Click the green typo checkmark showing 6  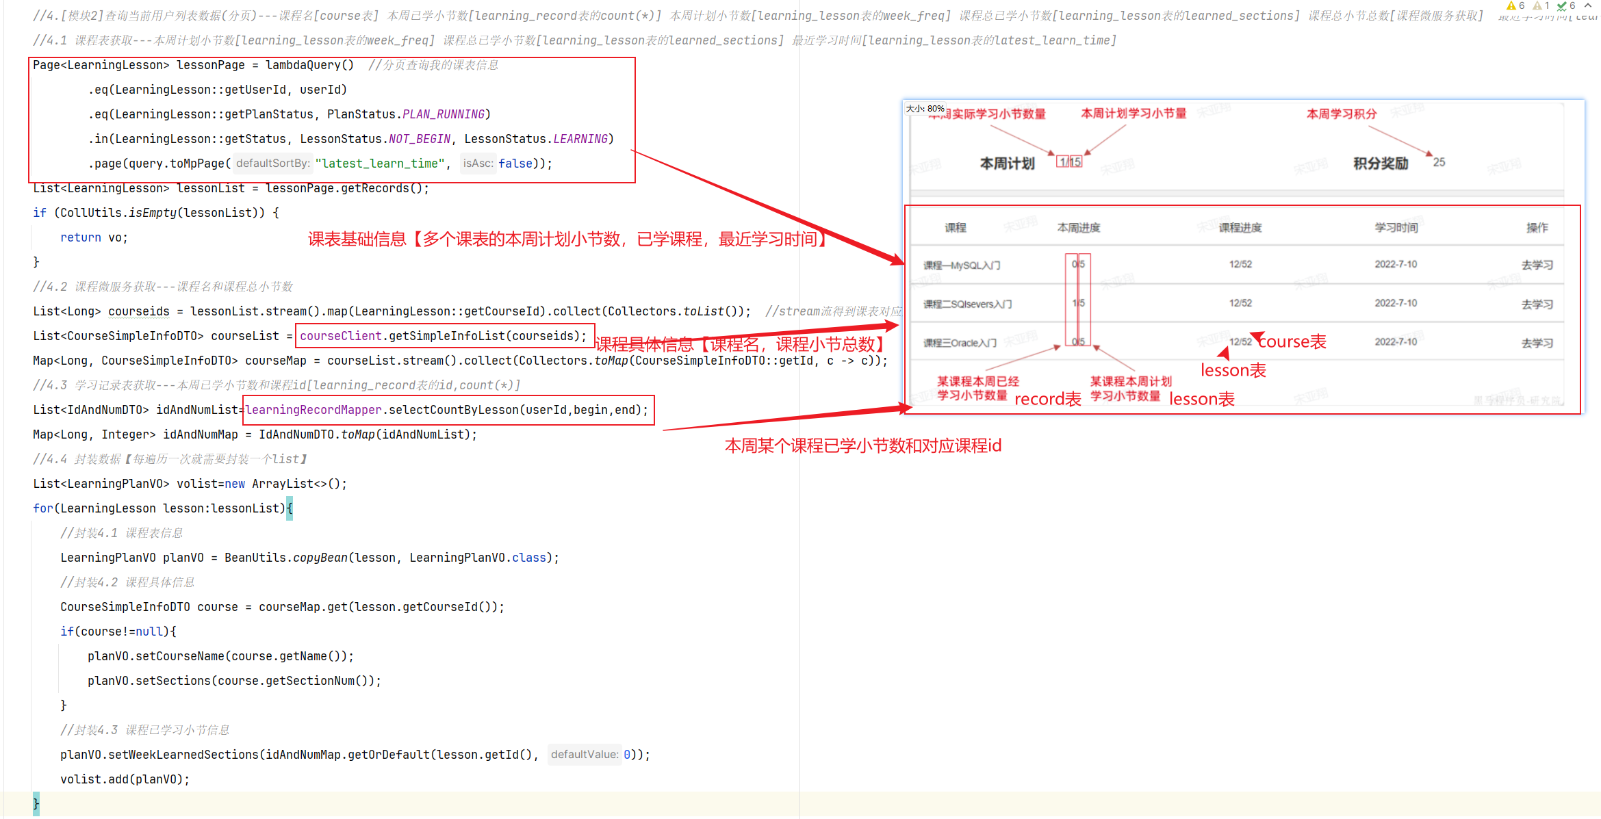click(1566, 5)
